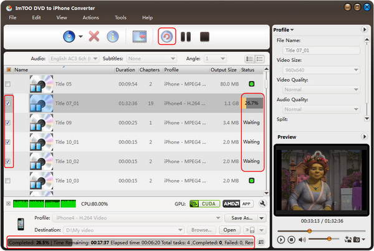Toggle NVIDIA CUDA acceleration

tap(204, 204)
